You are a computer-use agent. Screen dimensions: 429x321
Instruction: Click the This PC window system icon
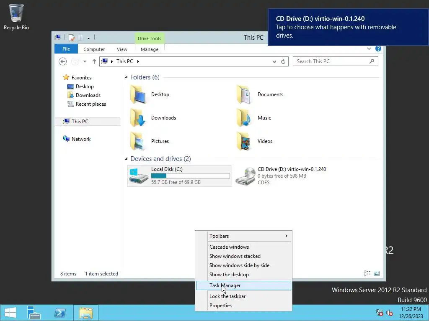click(x=58, y=37)
